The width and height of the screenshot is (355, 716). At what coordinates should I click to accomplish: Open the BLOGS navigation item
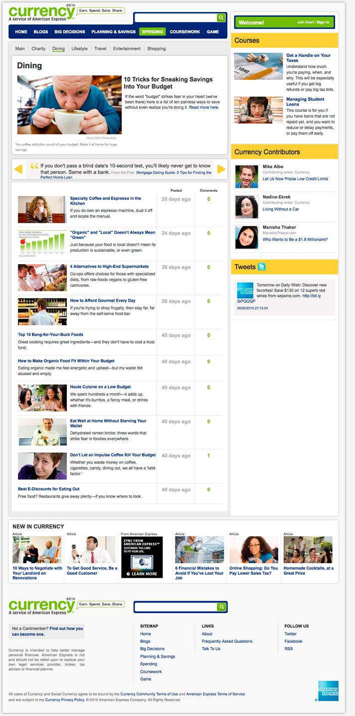click(x=41, y=31)
